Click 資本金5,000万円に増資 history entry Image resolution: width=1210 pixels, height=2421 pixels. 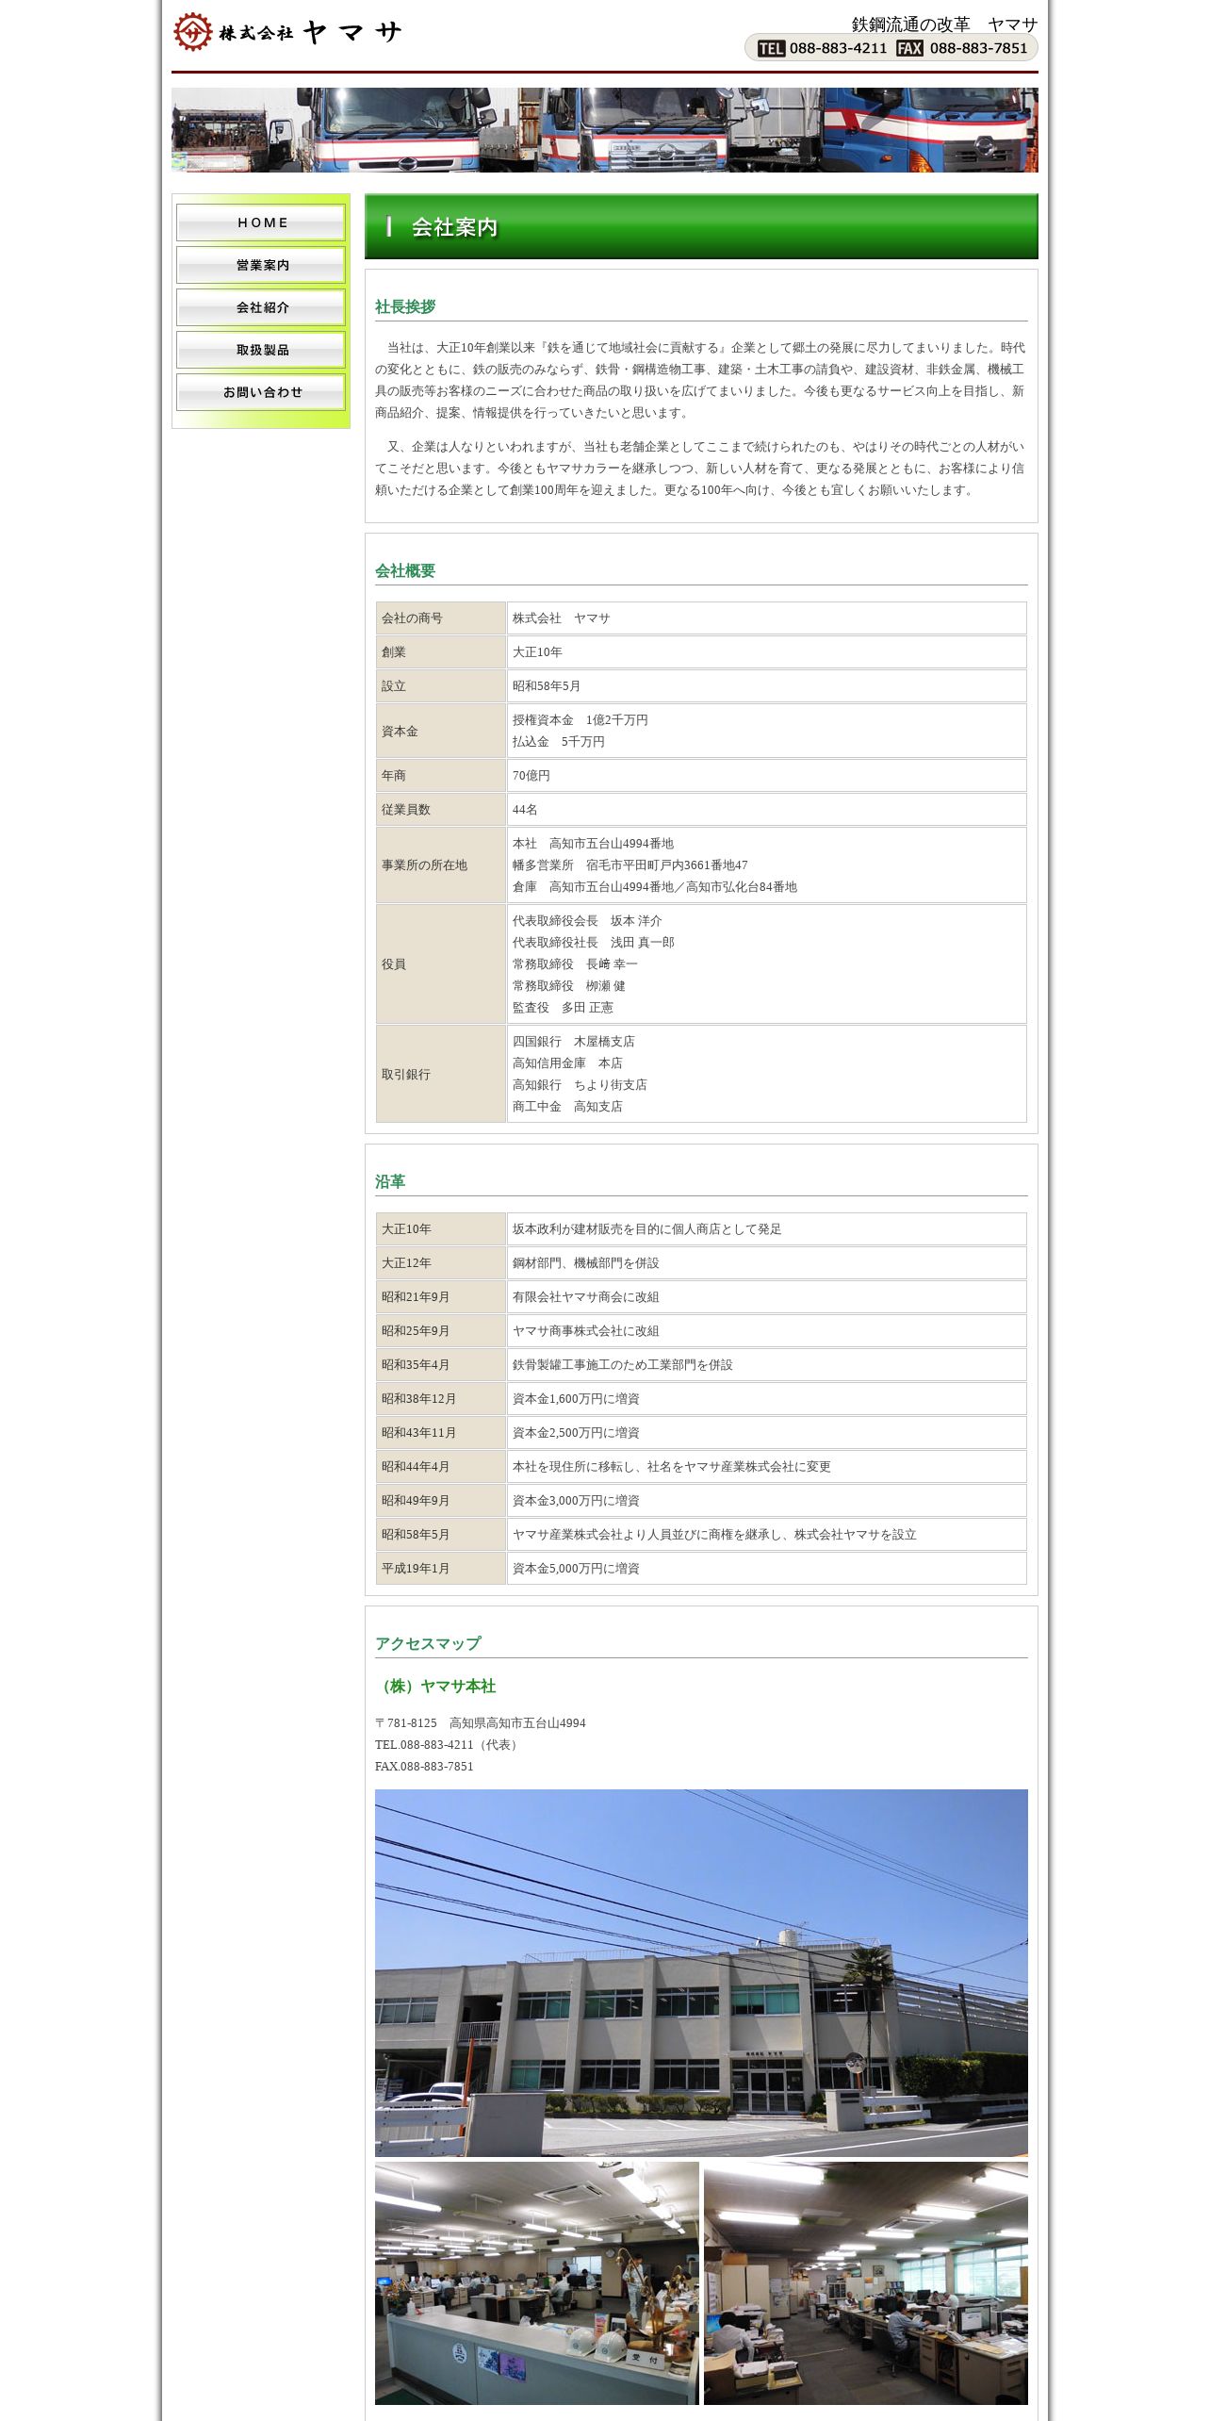click(x=576, y=1569)
